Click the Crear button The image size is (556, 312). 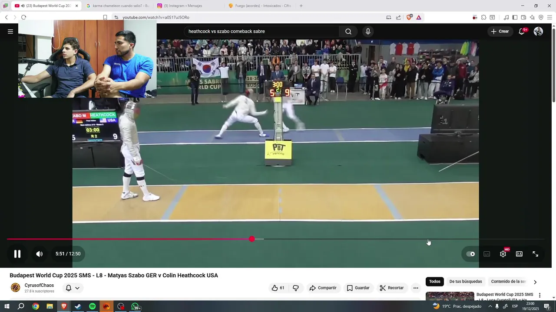(x=500, y=31)
